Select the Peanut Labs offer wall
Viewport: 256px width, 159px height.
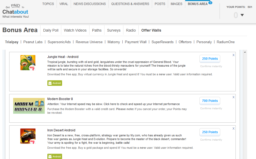click(33, 42)
